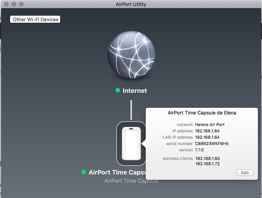The image size is (262, 198).
Task: Select the network name Helens Air Port
Action: [x=210, y=125]
